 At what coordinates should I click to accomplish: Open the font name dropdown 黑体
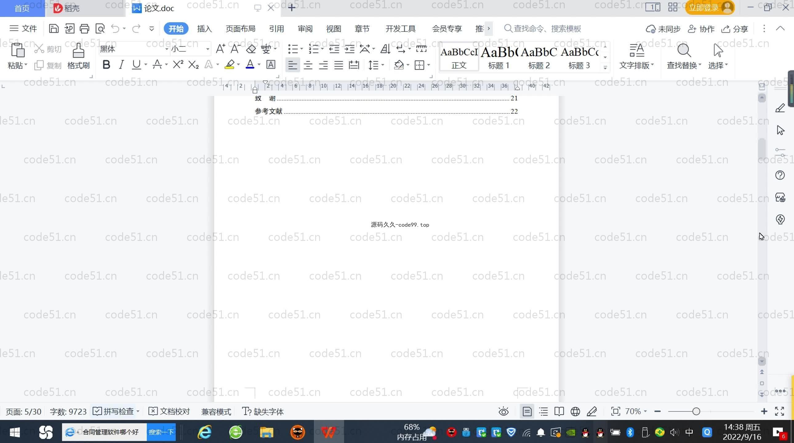coord(167,49)
